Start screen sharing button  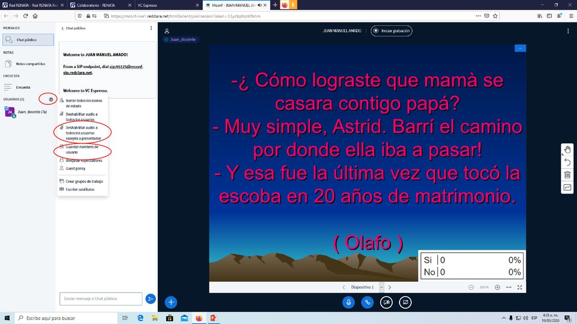[x=405, y=302]
